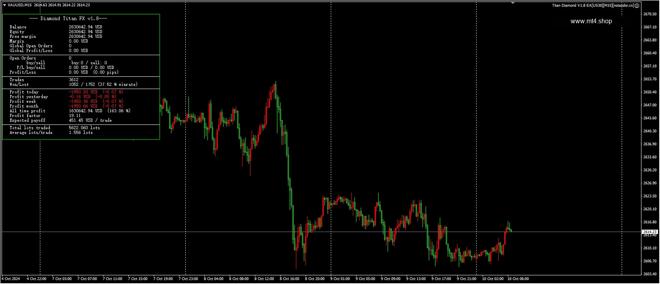
Task: Click the 10 Oct 06:00 time axis label
Action: tap(518, 279)
